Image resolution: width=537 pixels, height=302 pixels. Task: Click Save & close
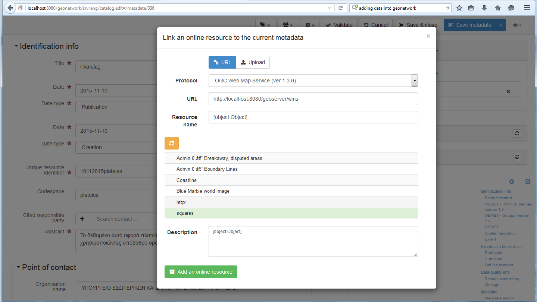tap(418, 25)
